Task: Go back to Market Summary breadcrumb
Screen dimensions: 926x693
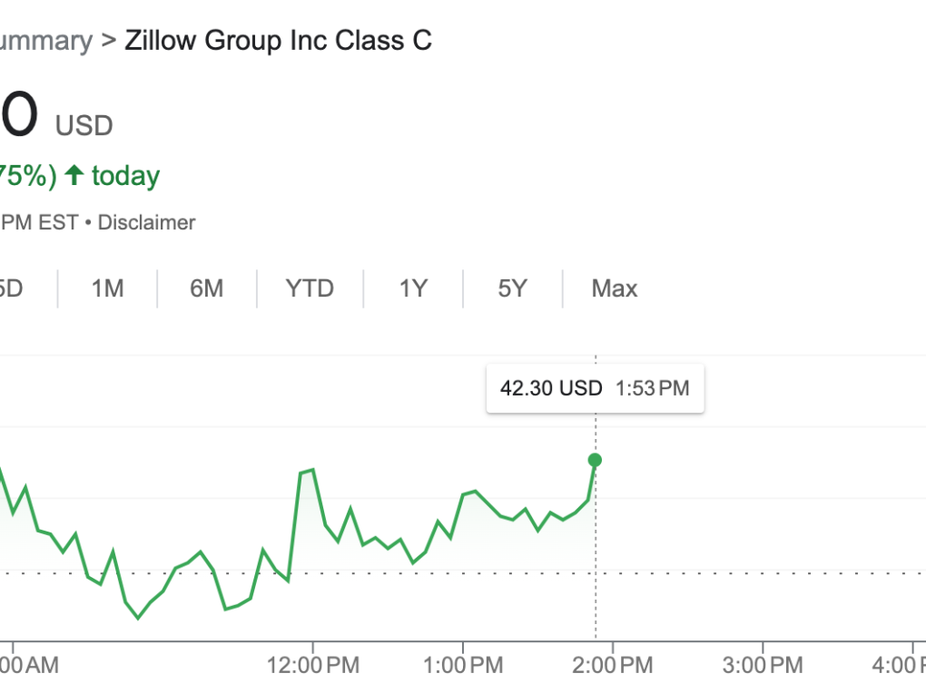Action: pyautogui.click(x=45, y=41)
